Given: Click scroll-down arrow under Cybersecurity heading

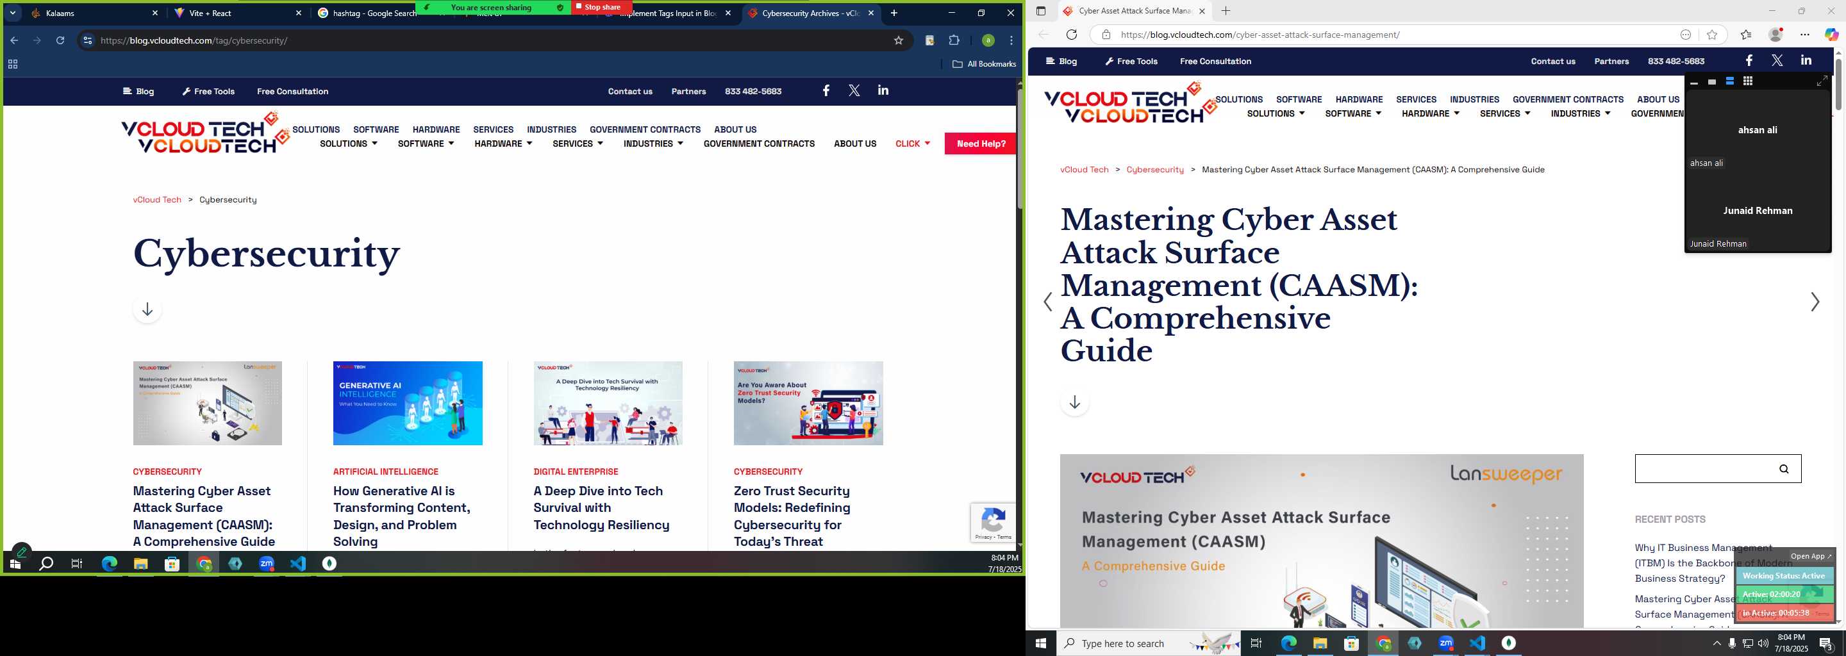Looking at the screenshot, I should [x=147, y=309].
